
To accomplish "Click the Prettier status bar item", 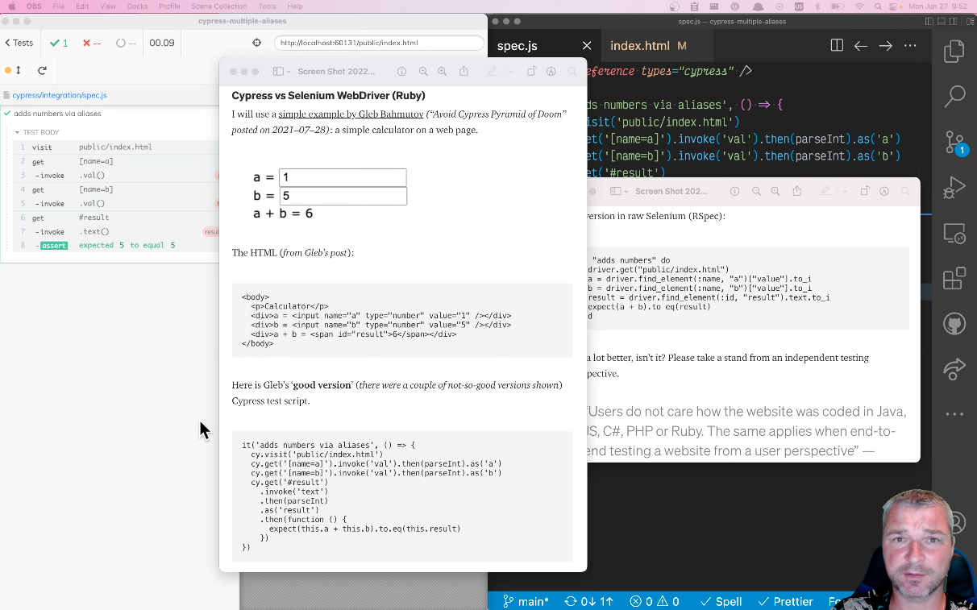I will (x=786, y=601).
